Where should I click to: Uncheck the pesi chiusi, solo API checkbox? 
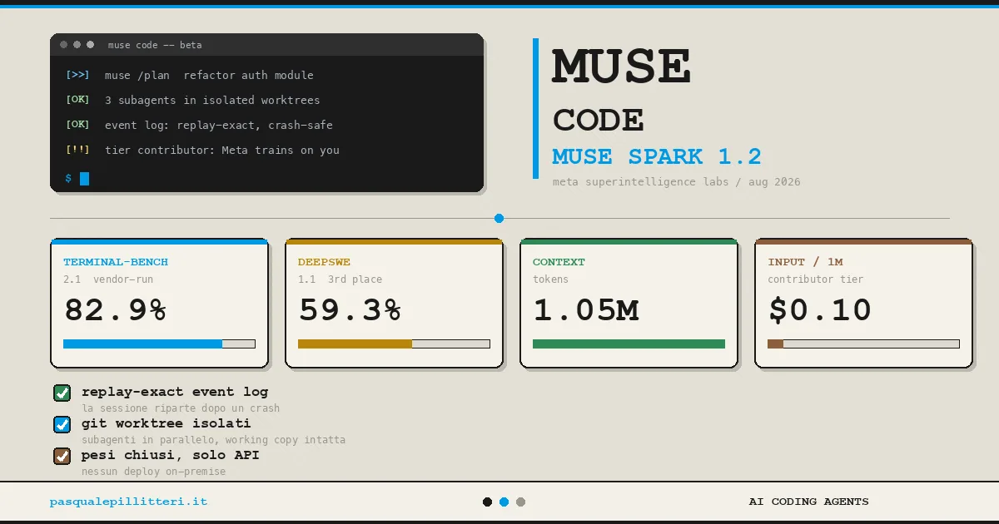(x=62, y=456)
